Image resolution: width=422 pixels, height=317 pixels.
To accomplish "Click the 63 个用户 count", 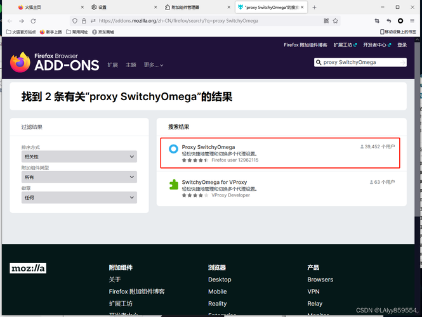I will (382, 182).
